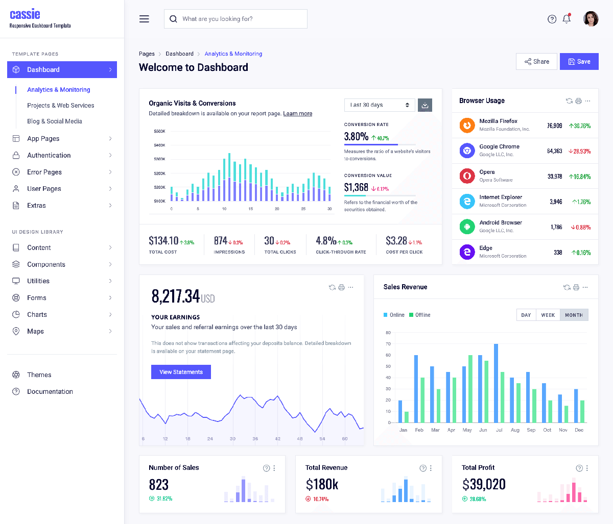Follow the Learn more link
Viewport: 613px width, 524px height.
pyautogui.click(x=297, y=114)
